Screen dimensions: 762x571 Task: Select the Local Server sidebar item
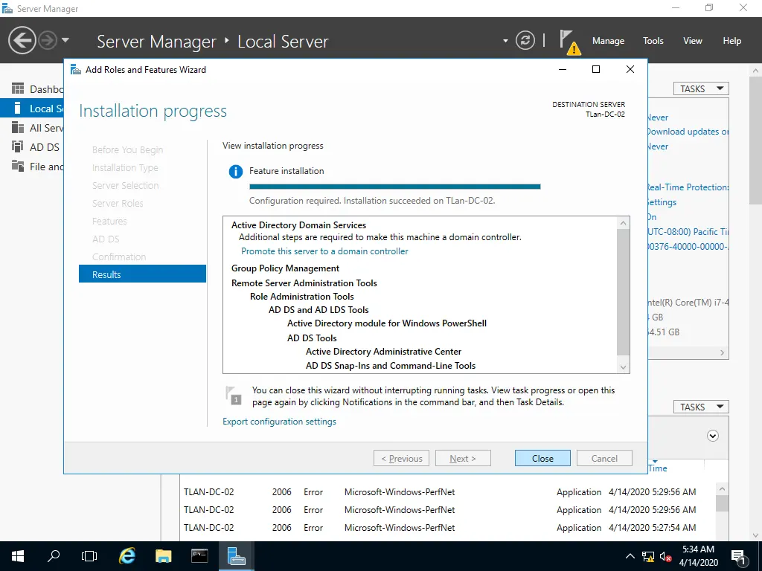(32, 109)
